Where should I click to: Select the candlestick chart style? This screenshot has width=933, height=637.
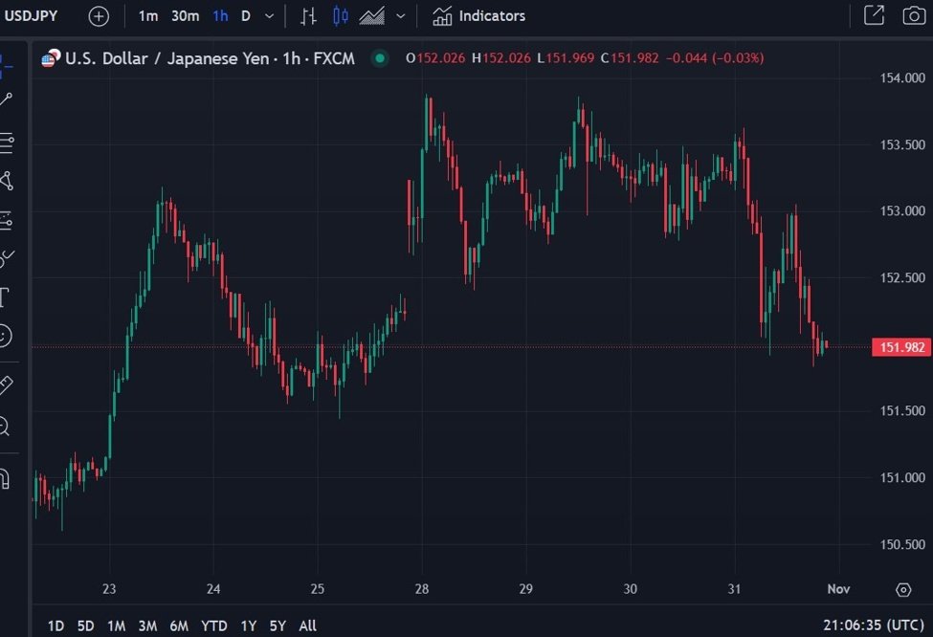tap(341, 16)
